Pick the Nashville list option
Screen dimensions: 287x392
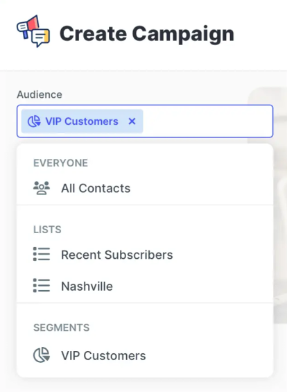tap(145, 287)
